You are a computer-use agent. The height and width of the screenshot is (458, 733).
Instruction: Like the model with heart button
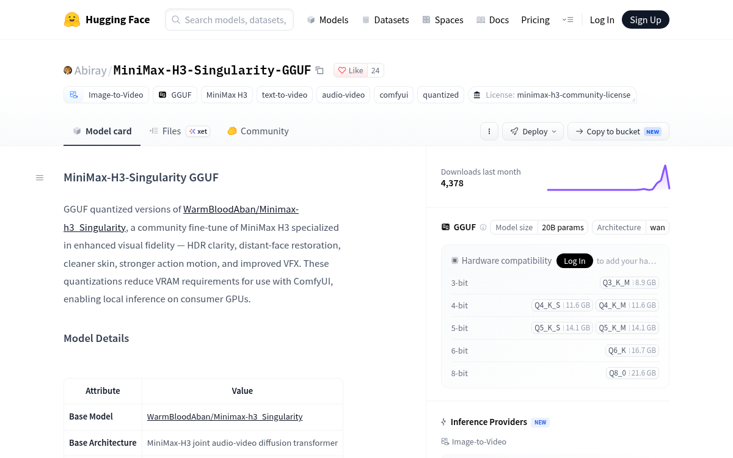[x=351, y=70]
